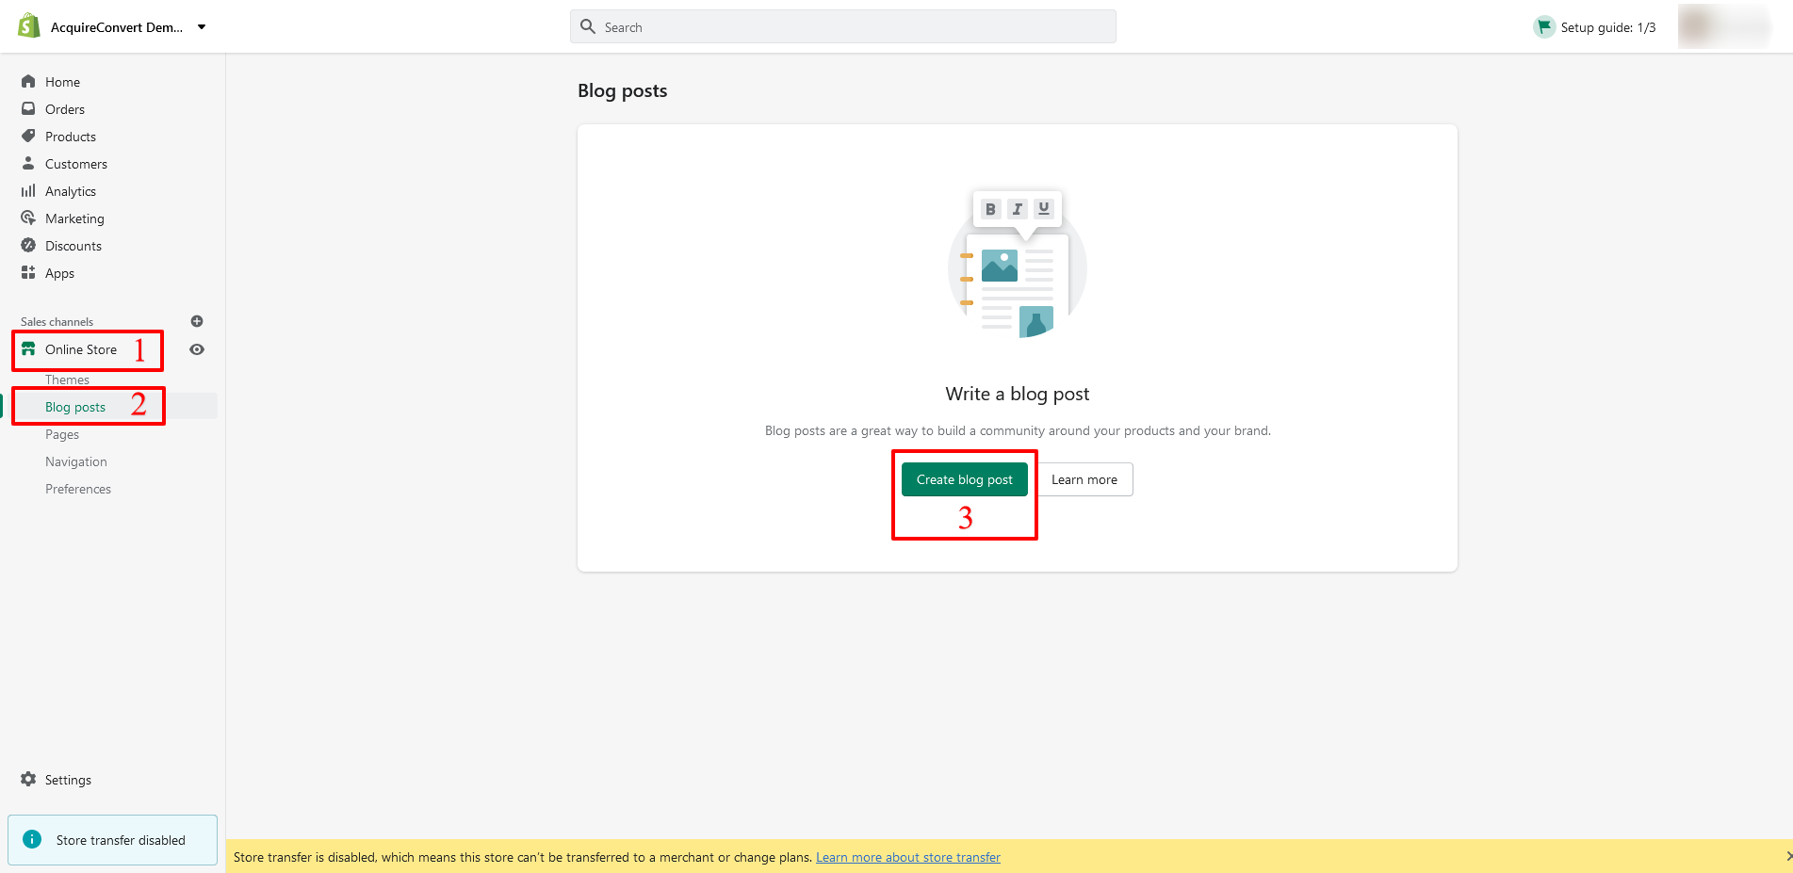Viewport: 1793px width, 873px height.
Task: Click the Shopify logo icon
Action: [29, 26]
